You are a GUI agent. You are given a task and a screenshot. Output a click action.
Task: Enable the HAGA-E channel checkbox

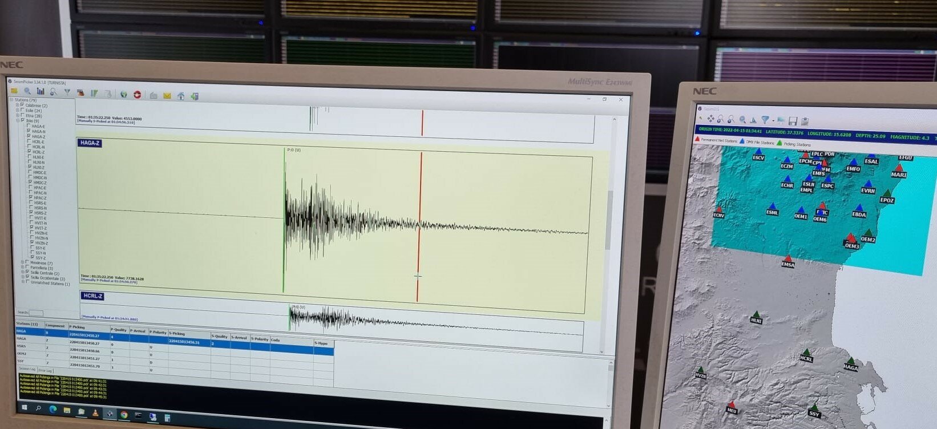click(x=29, y=126)
